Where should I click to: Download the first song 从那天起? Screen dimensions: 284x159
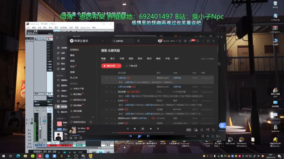tap(115, 78)
